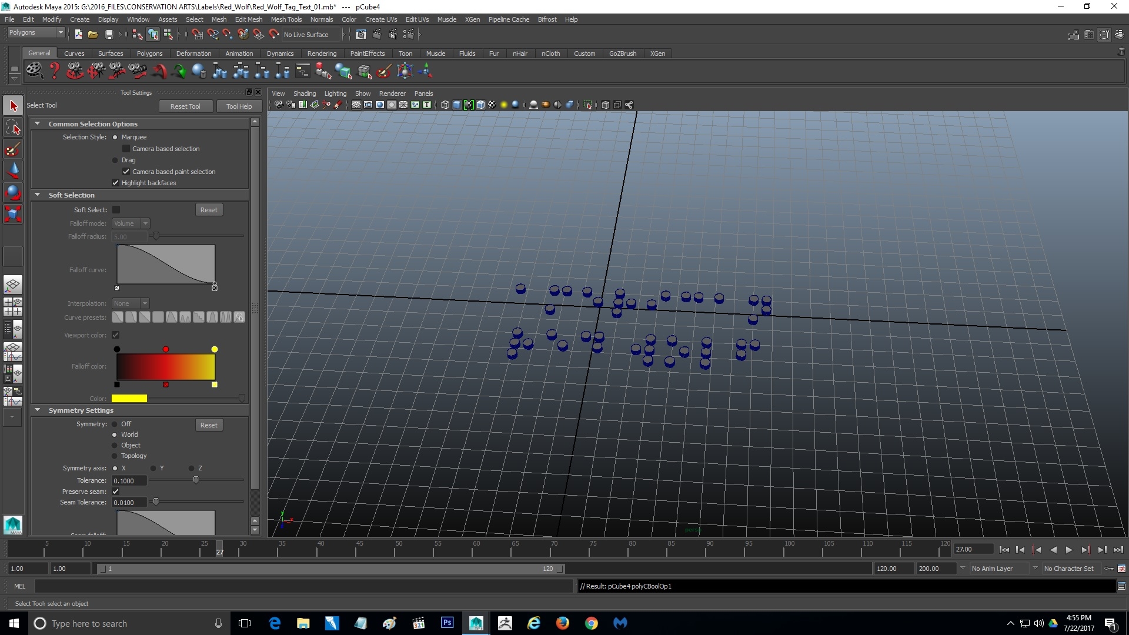Screen dimensions: 1129x635
Task: Open the Create UVs menu
Action: click(x=381, y=19)
